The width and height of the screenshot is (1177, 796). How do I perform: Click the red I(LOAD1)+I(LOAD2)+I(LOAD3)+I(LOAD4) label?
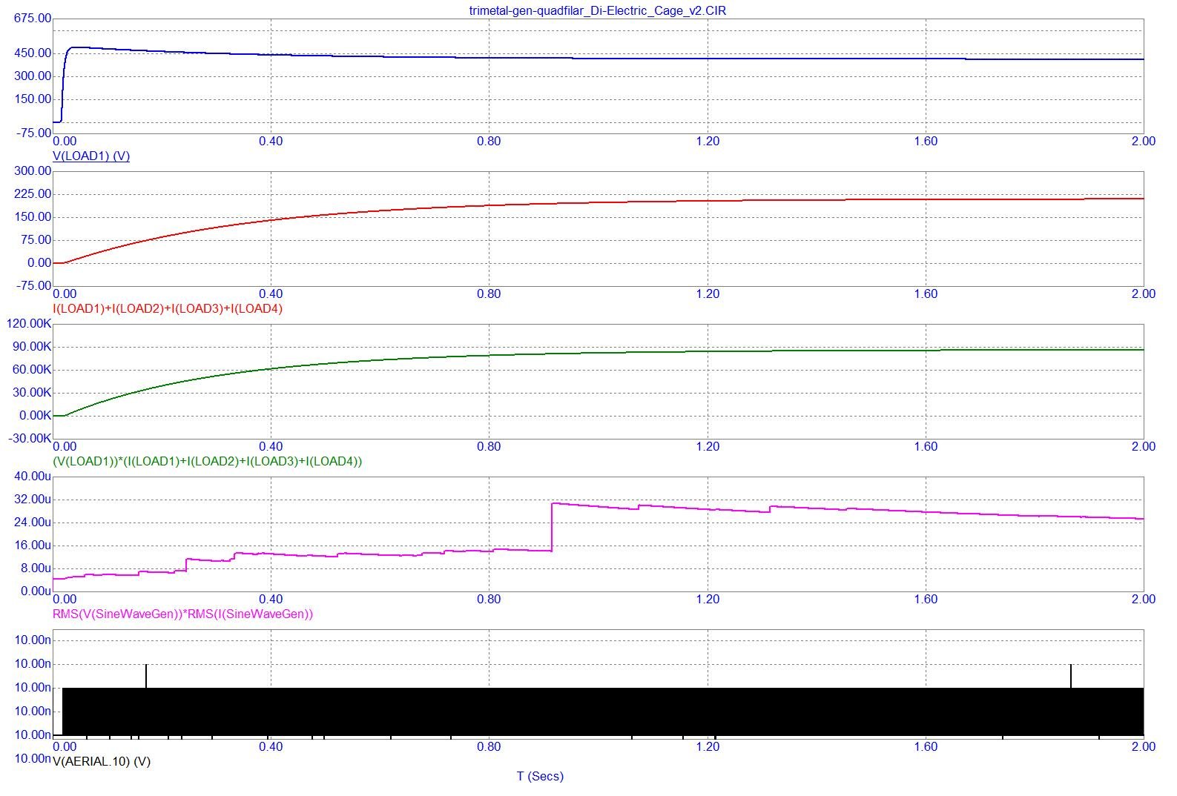click(168, 309)
